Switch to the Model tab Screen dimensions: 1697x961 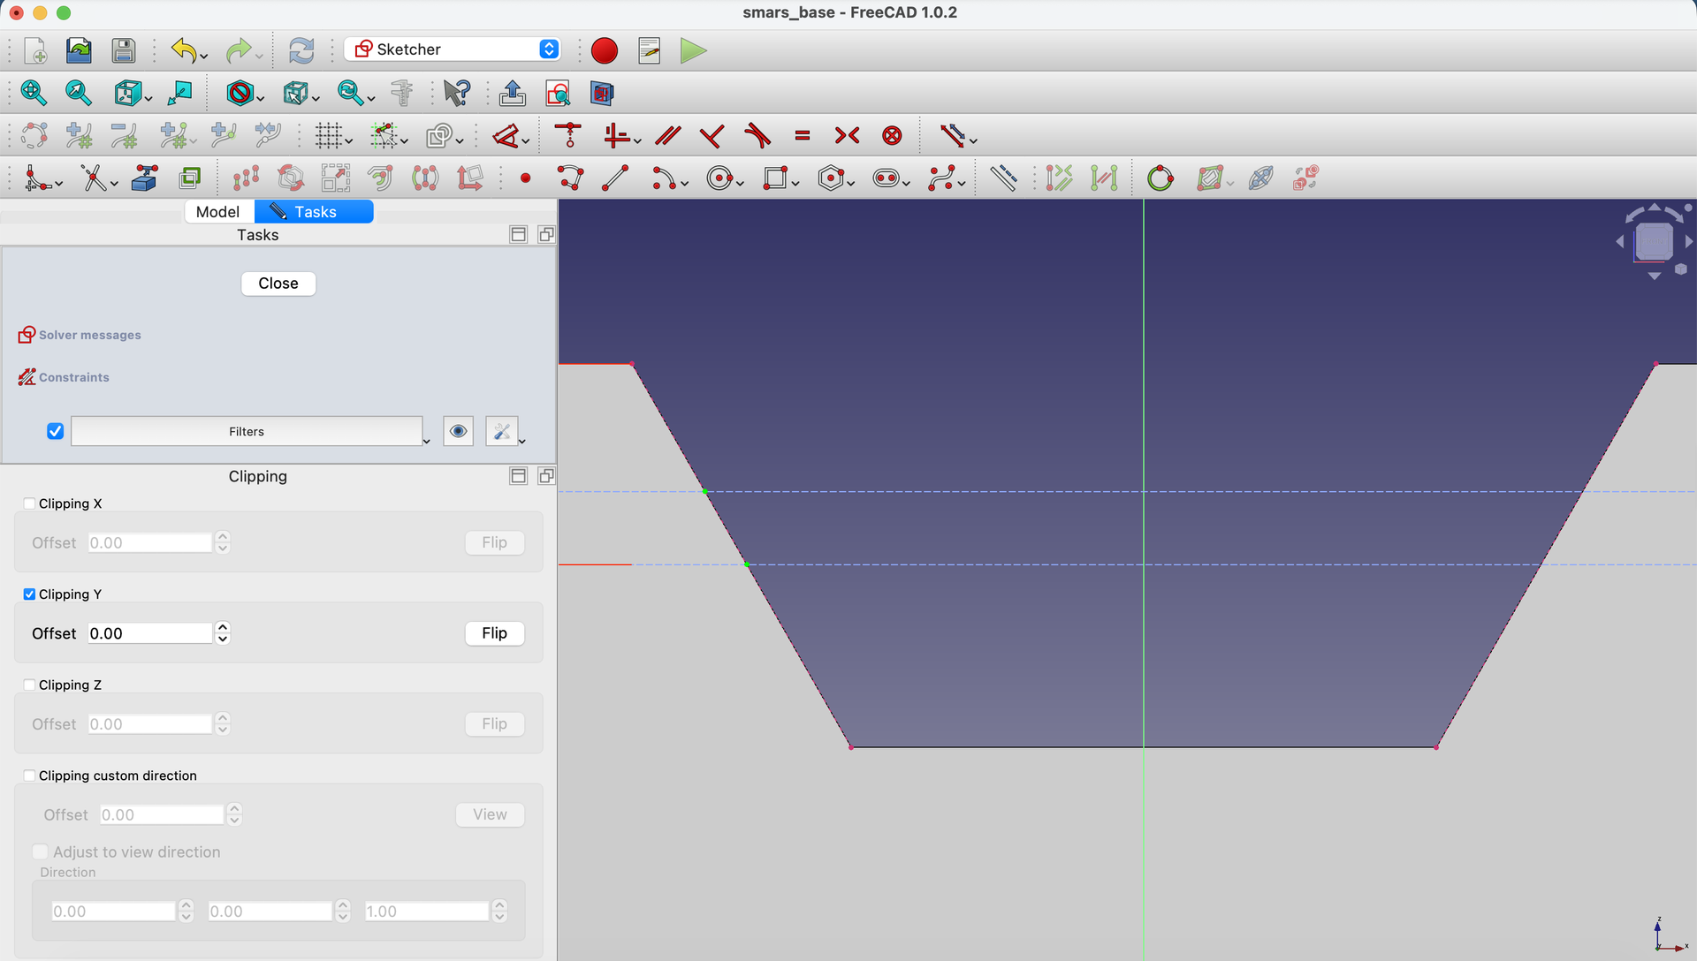pos(218,212)
